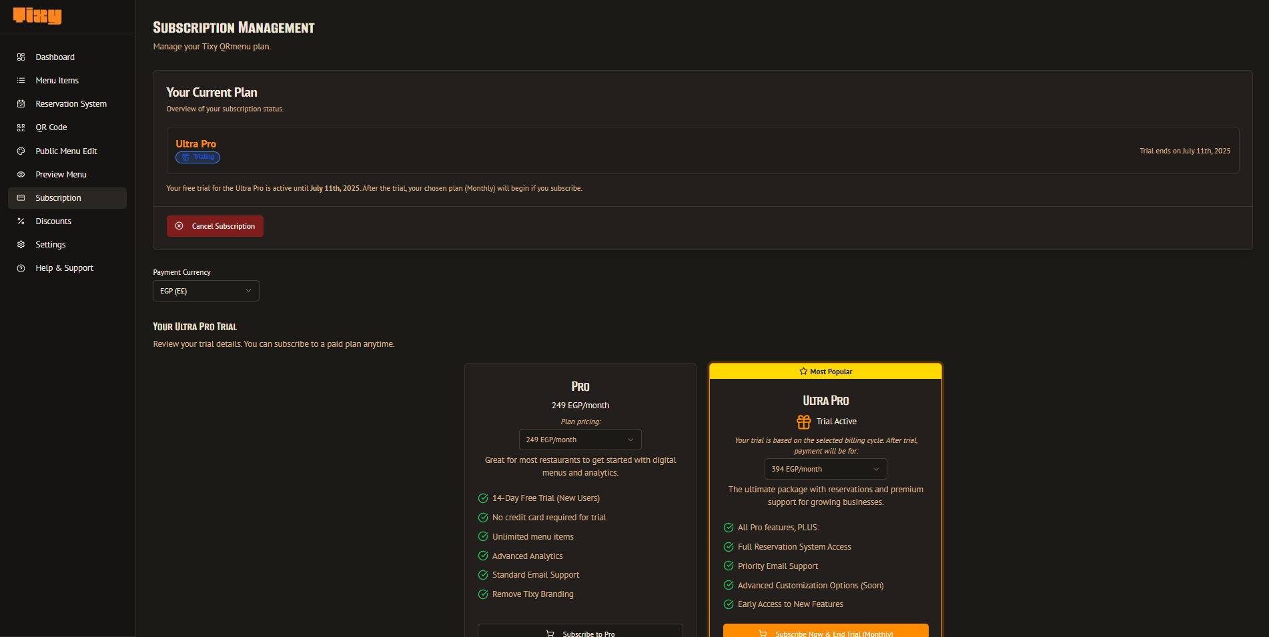The height and width of the screenshot is (637, 1269).
Task: Click the Menu Items list icon
Action: pos(21,81)
